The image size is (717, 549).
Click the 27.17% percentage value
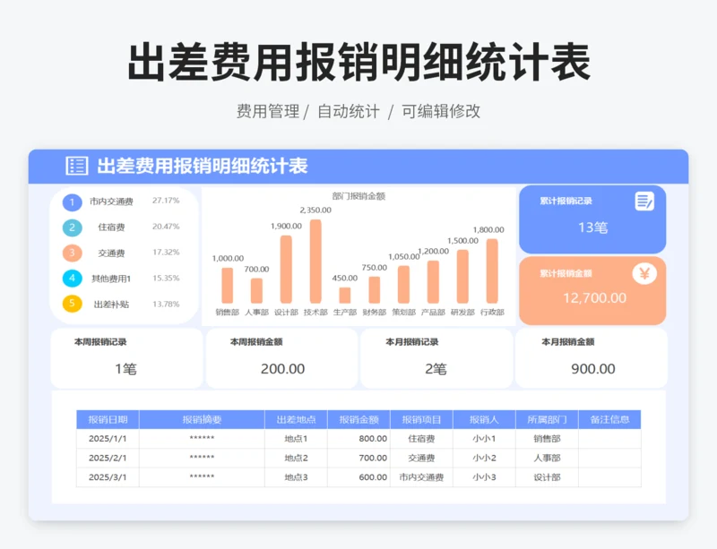tap(166, 201)
